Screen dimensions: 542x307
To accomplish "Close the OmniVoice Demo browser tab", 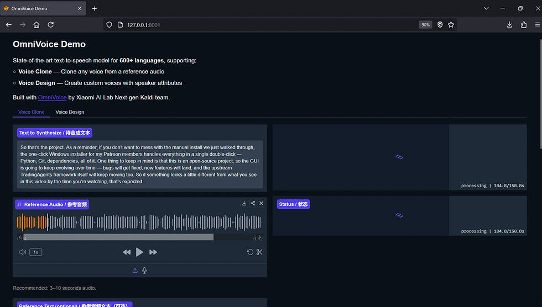I will point(80,9).
